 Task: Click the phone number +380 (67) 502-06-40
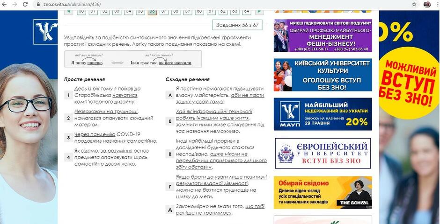pyautogui.click(x=351, y=49)
